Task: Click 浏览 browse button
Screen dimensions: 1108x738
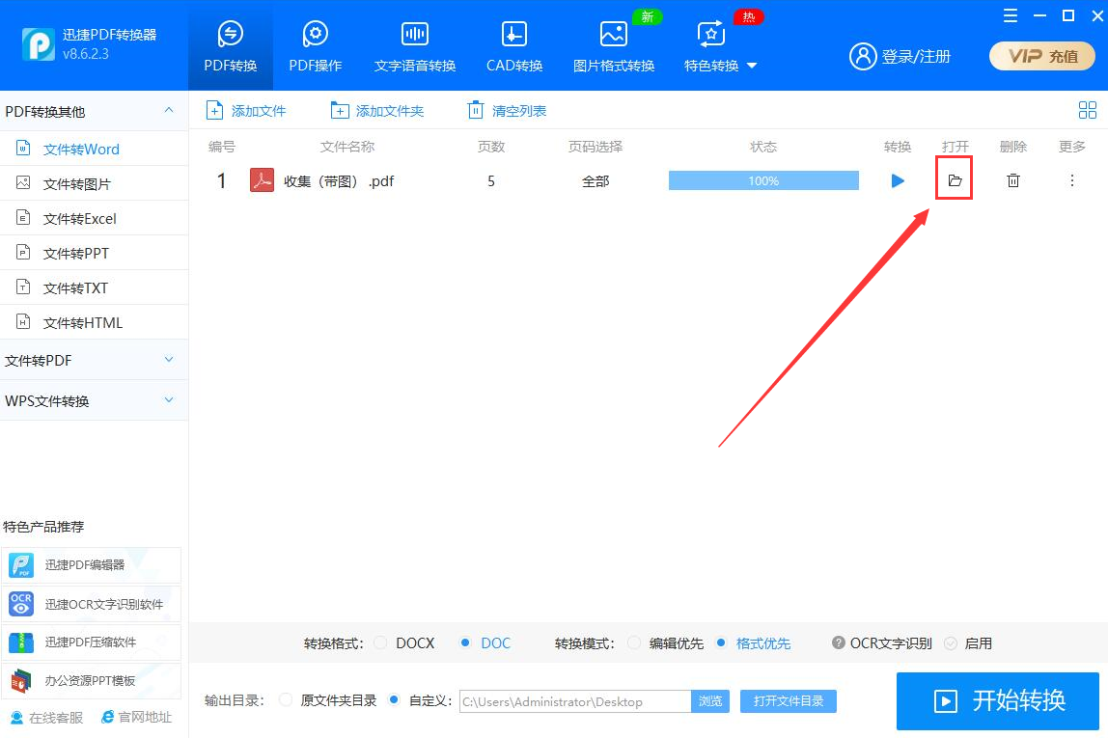Action: click(710, 701)
